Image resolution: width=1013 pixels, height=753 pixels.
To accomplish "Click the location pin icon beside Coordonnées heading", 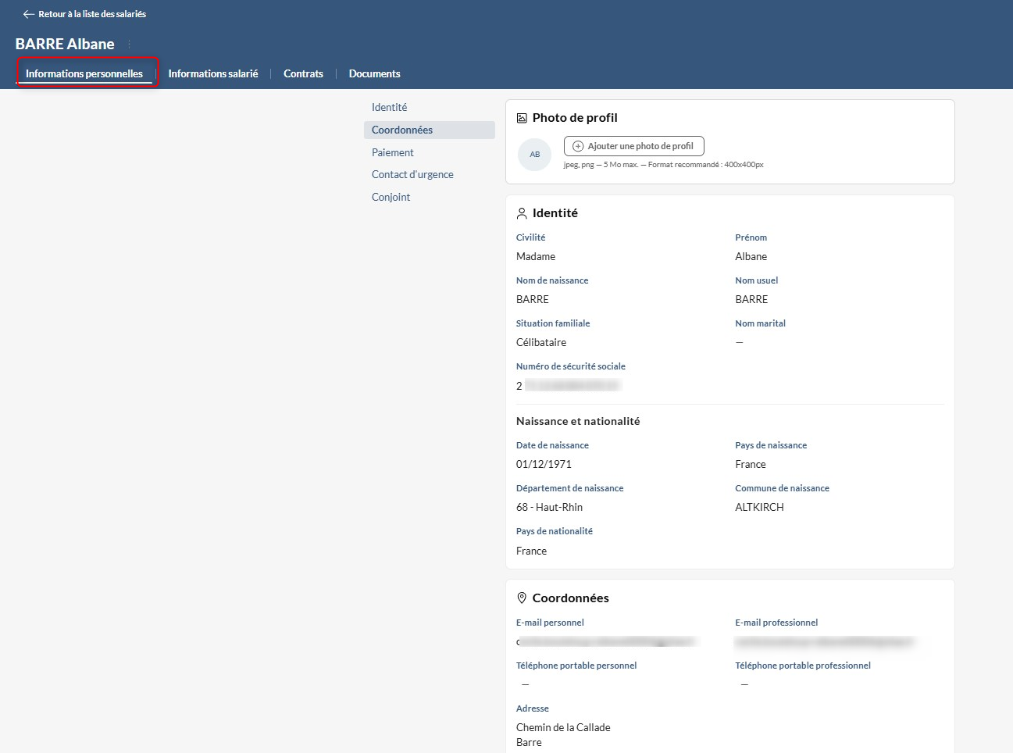I will pos(522,598).
